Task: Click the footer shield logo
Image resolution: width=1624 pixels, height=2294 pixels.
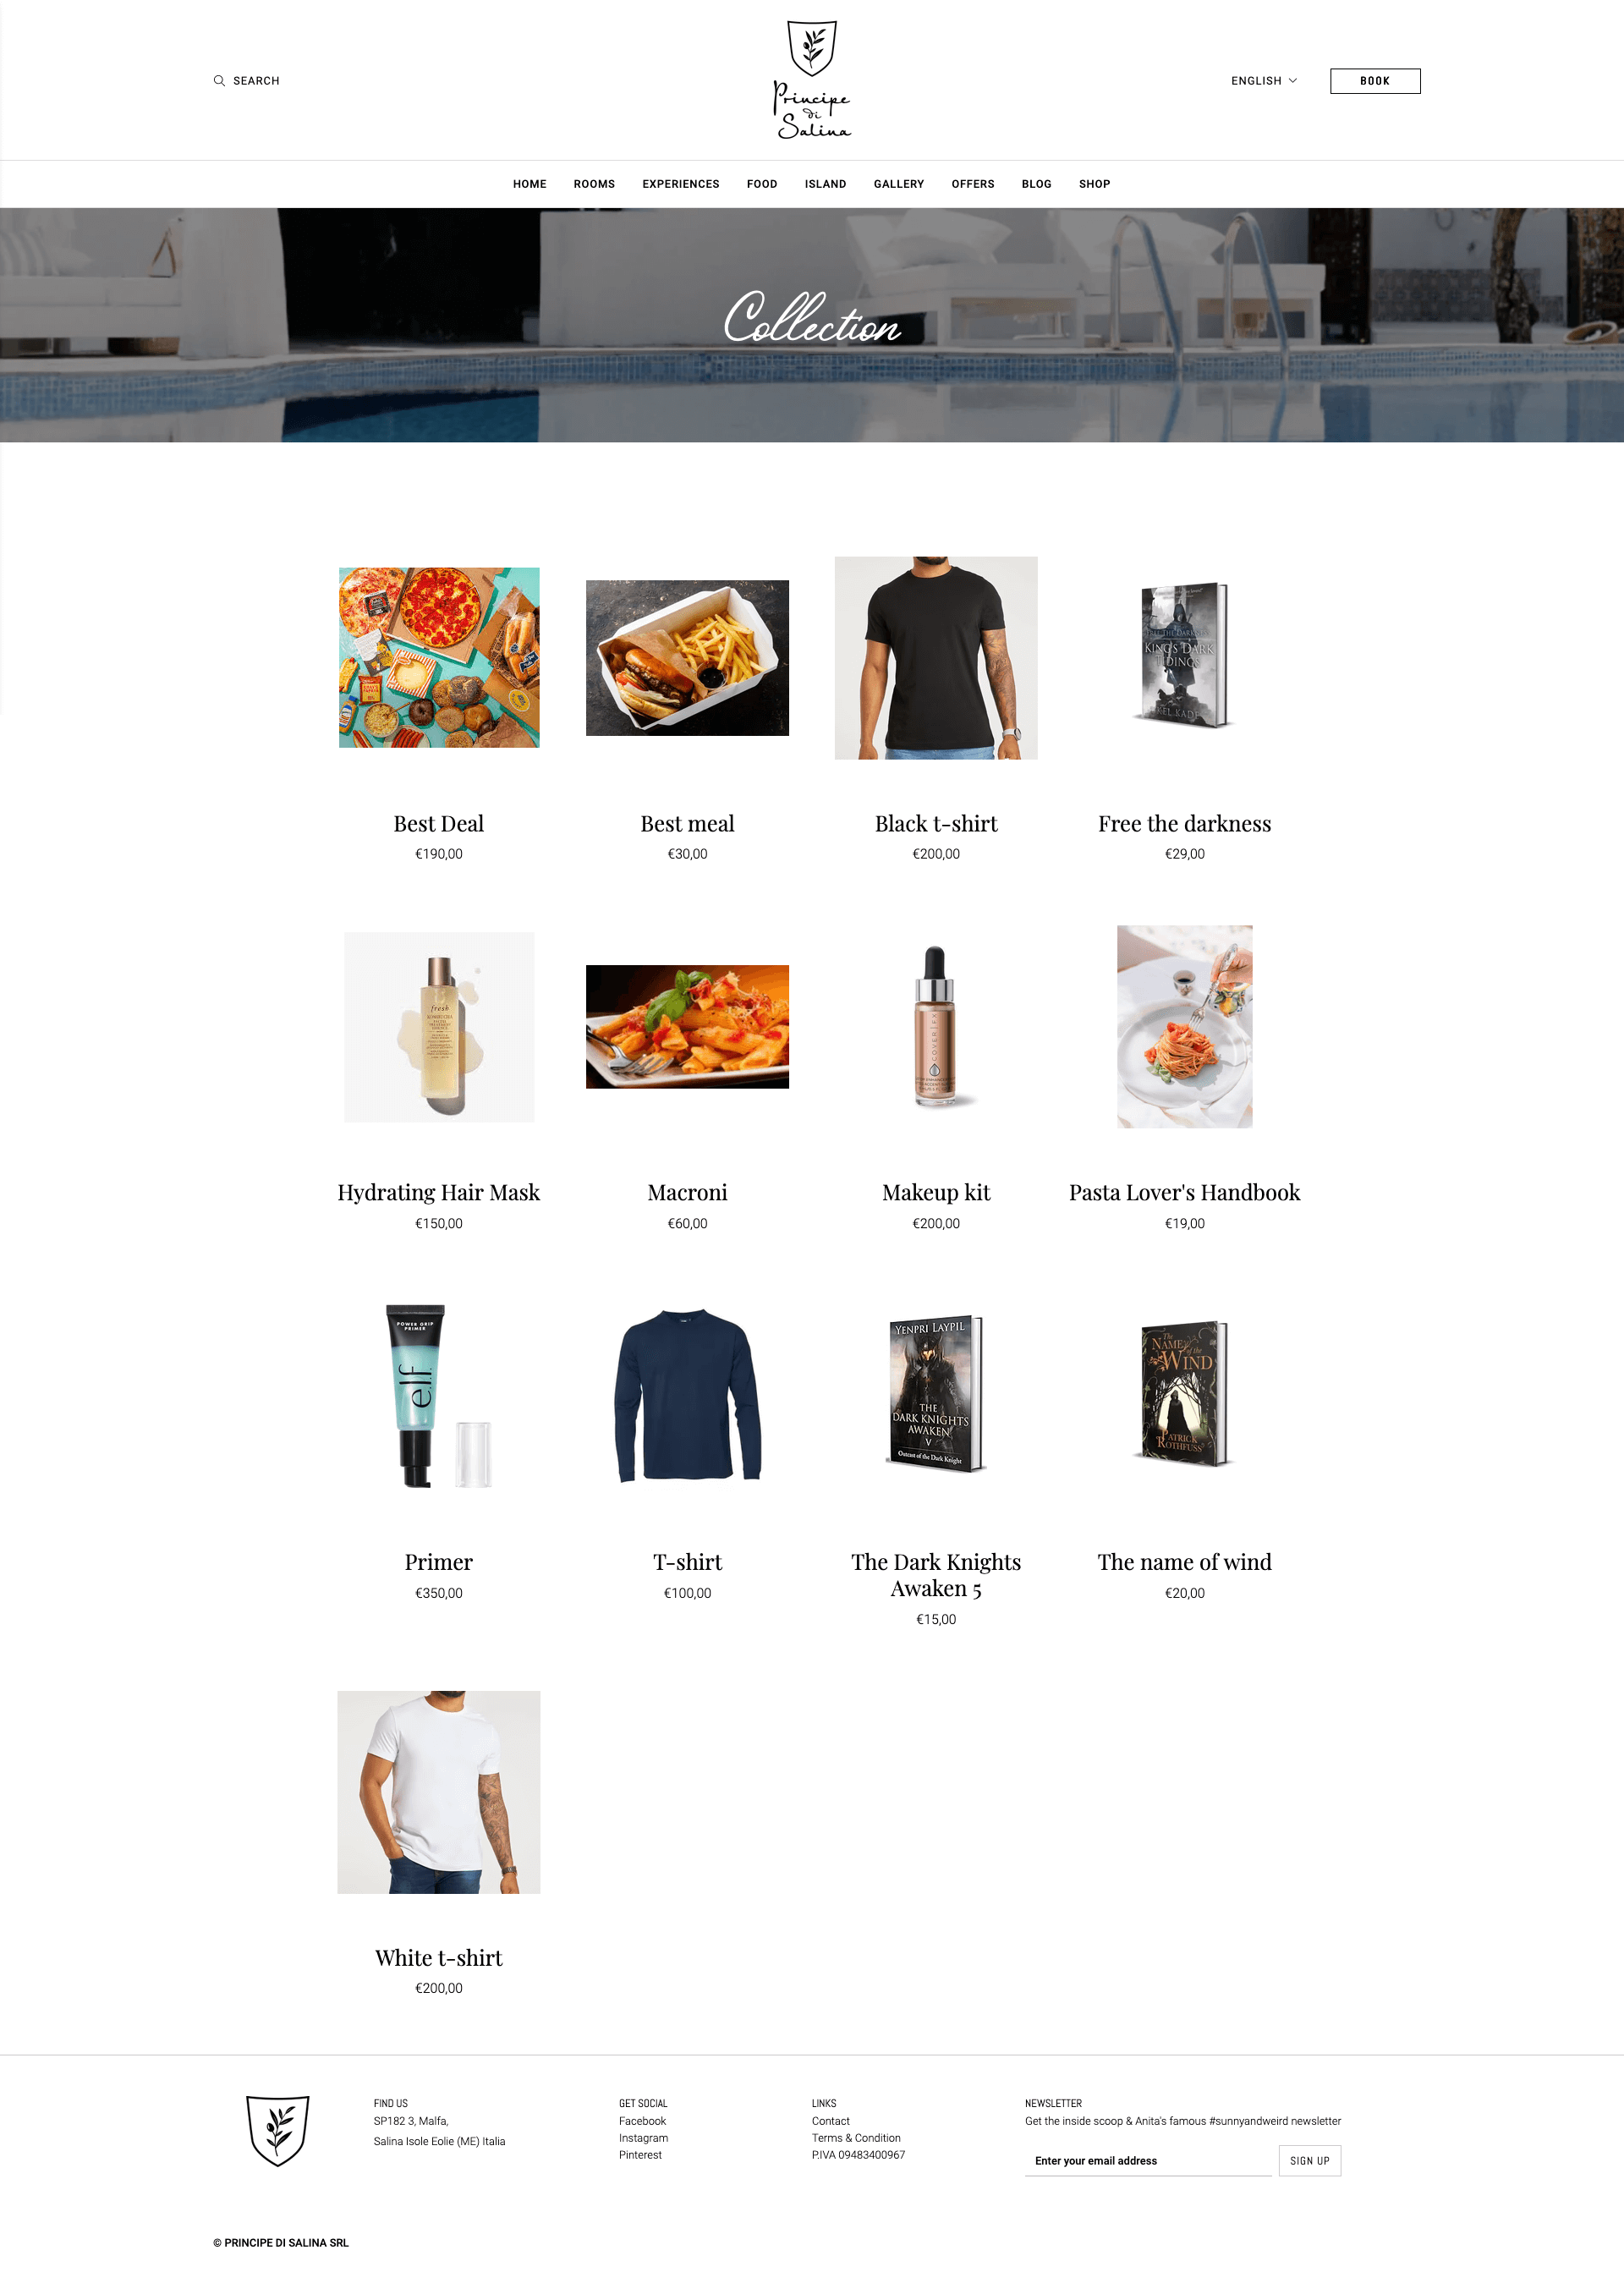Action: click(x=278, y=2130)
